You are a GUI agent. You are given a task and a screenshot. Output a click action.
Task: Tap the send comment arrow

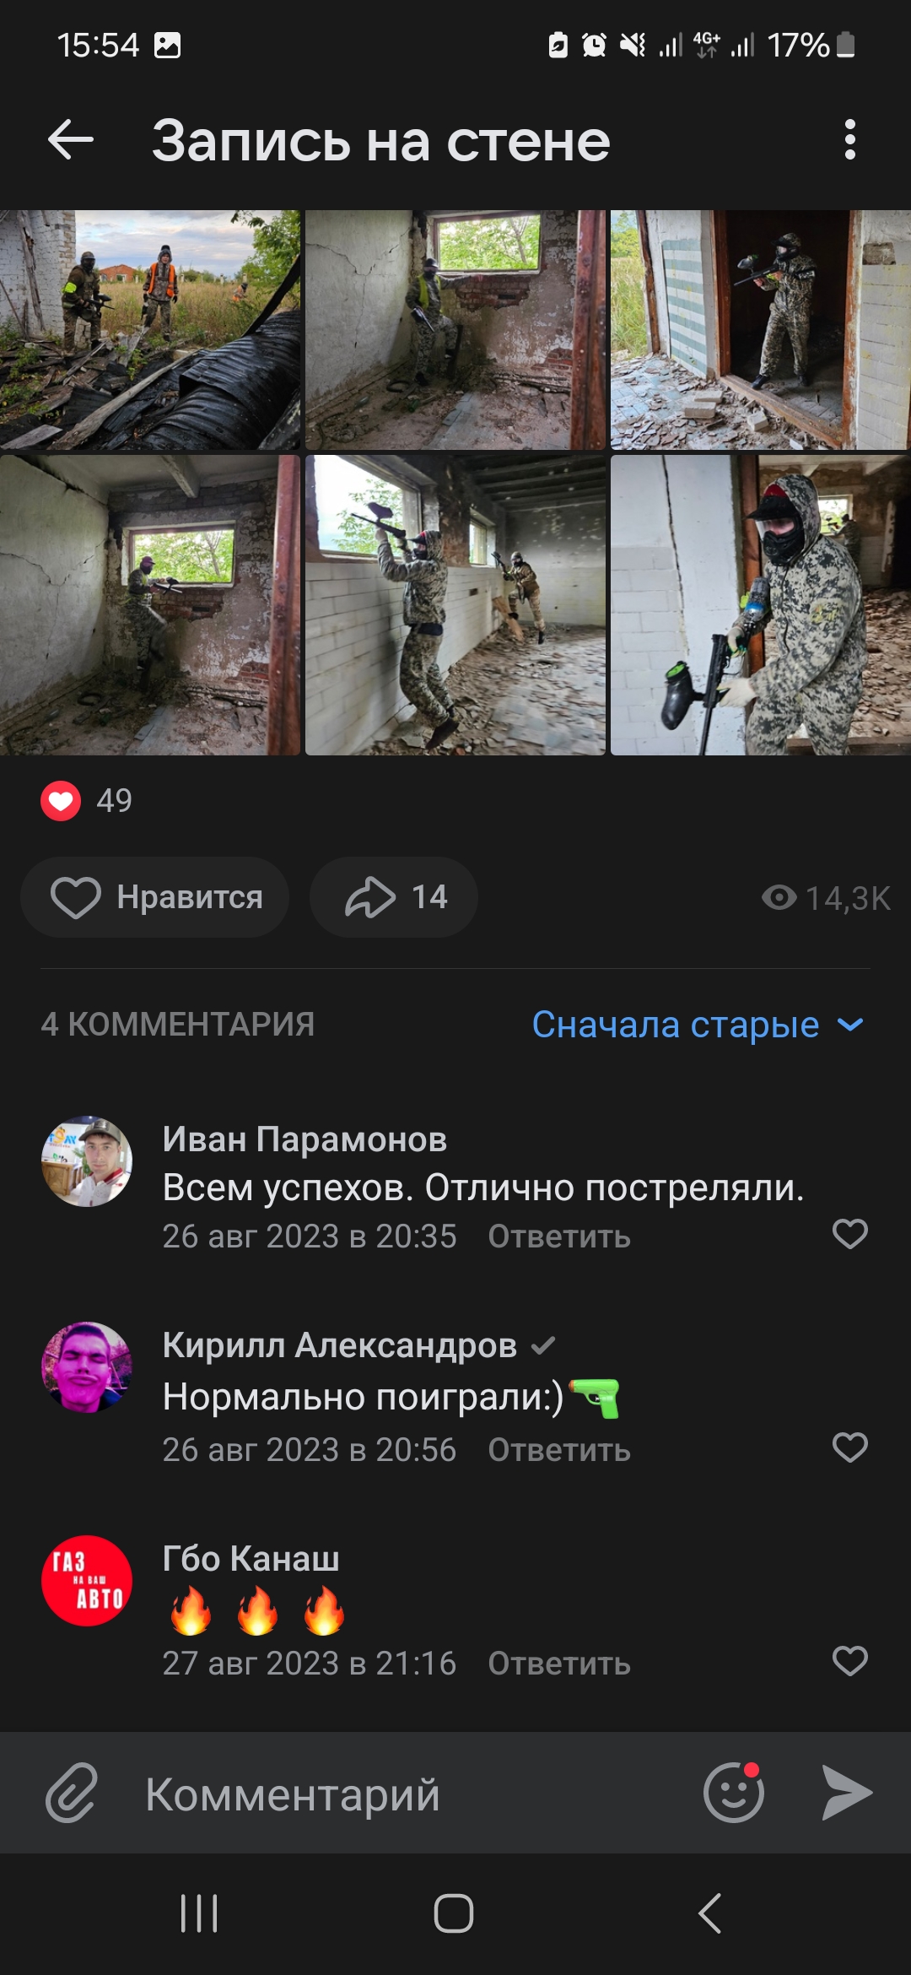[847, 1792]
